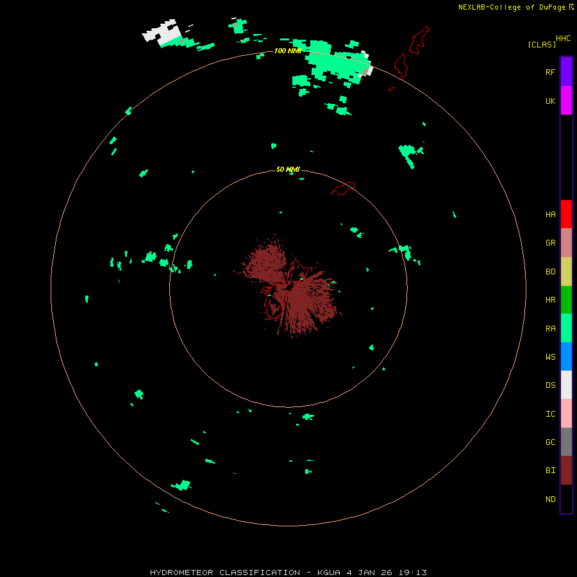Click the DS white legend swatch
This screenshot has width=577, height=577.
pyautogui.click(x=566, y=385)
